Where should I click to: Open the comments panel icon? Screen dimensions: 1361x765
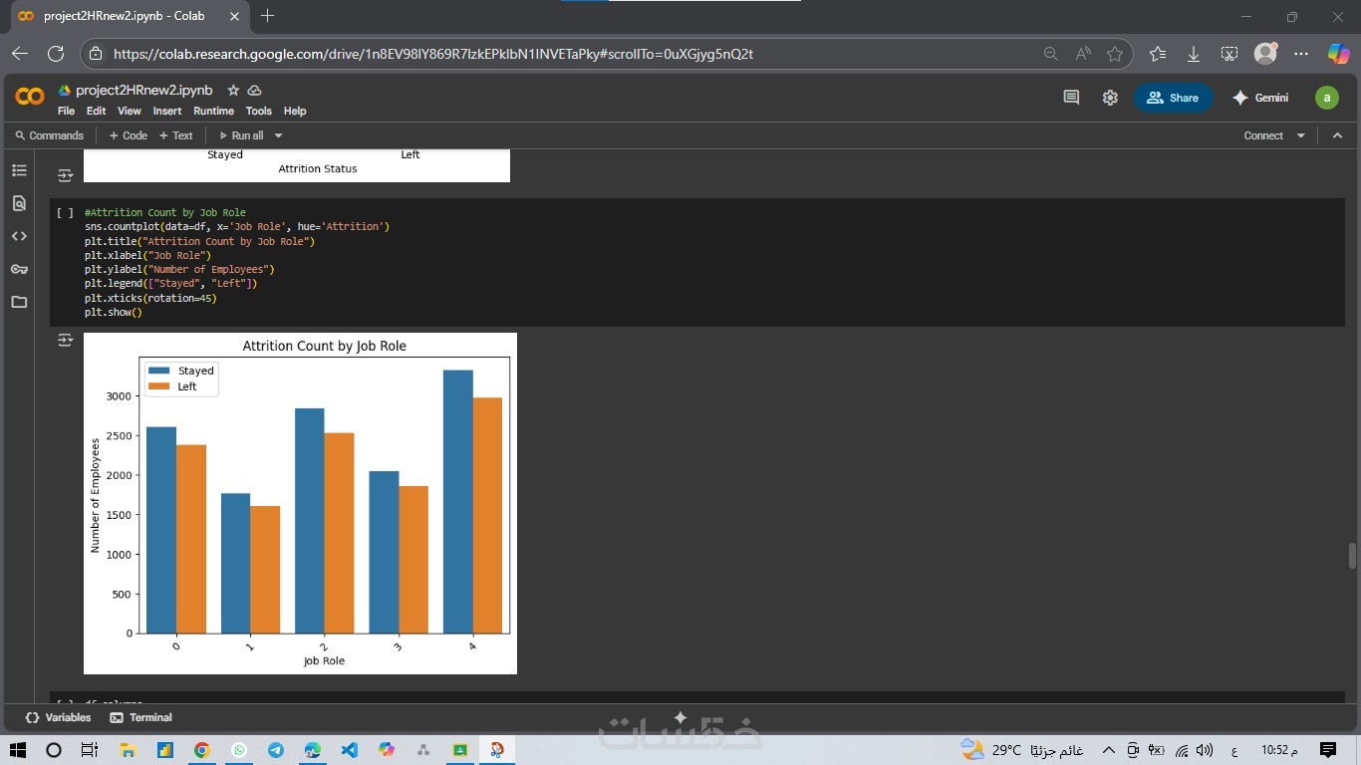[x=1071, y=98]
